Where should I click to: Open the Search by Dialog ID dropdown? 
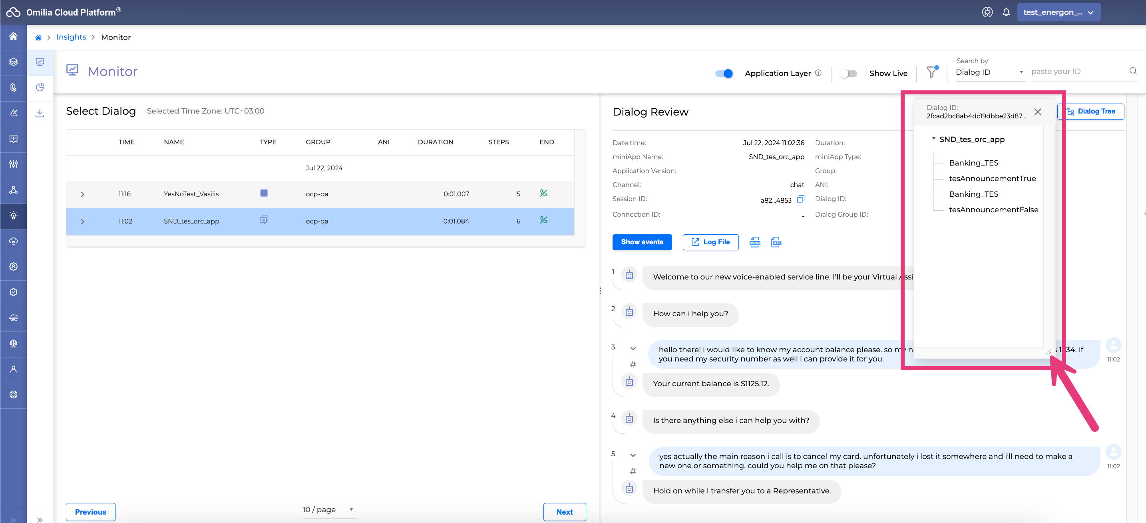tap(989, 72)
